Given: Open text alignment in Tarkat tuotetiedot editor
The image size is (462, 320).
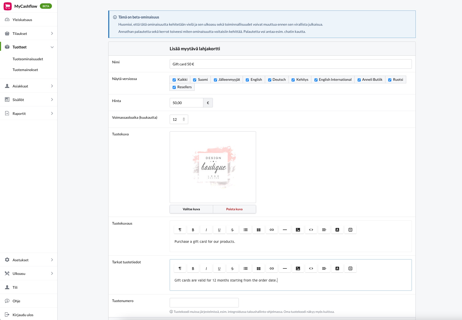Looking at the screenshot, I should pyautogui.click(x=324, y=268).
